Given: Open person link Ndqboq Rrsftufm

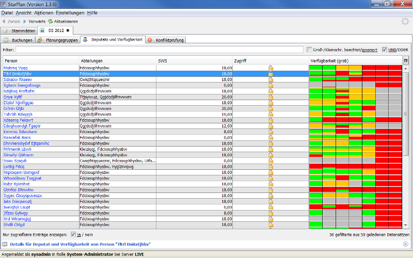Looking at the screenshot, I should [19, 91].
